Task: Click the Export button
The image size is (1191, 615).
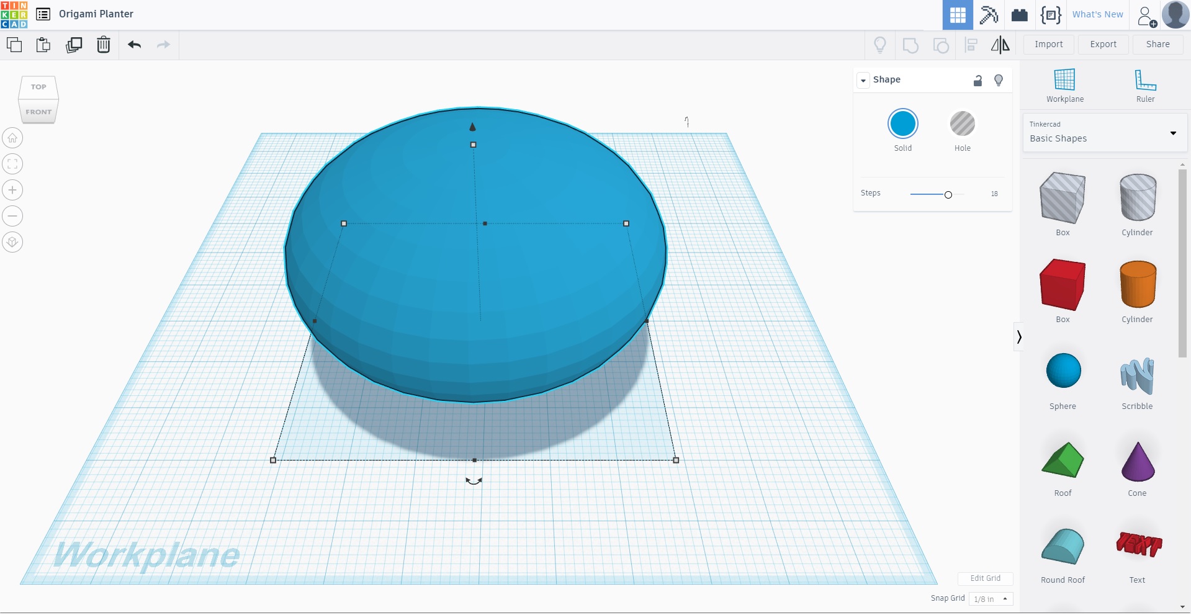Action: click(1103, 45)
